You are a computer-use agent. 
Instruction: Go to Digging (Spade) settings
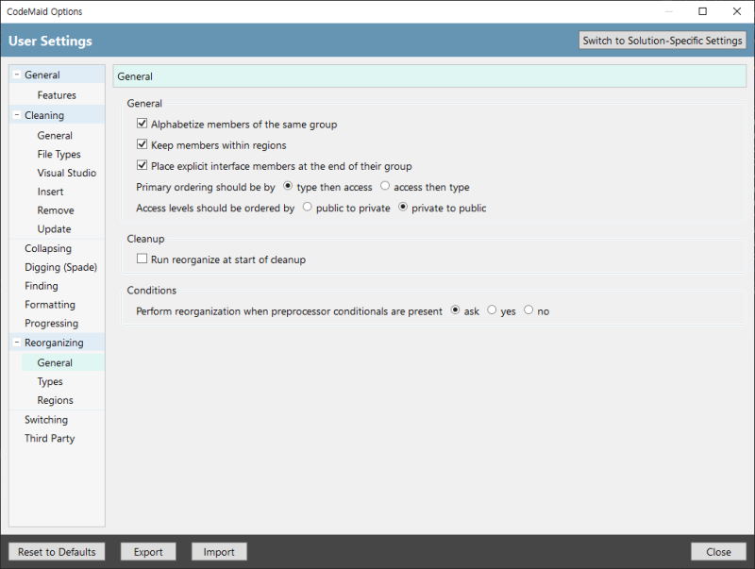[61, 267]
